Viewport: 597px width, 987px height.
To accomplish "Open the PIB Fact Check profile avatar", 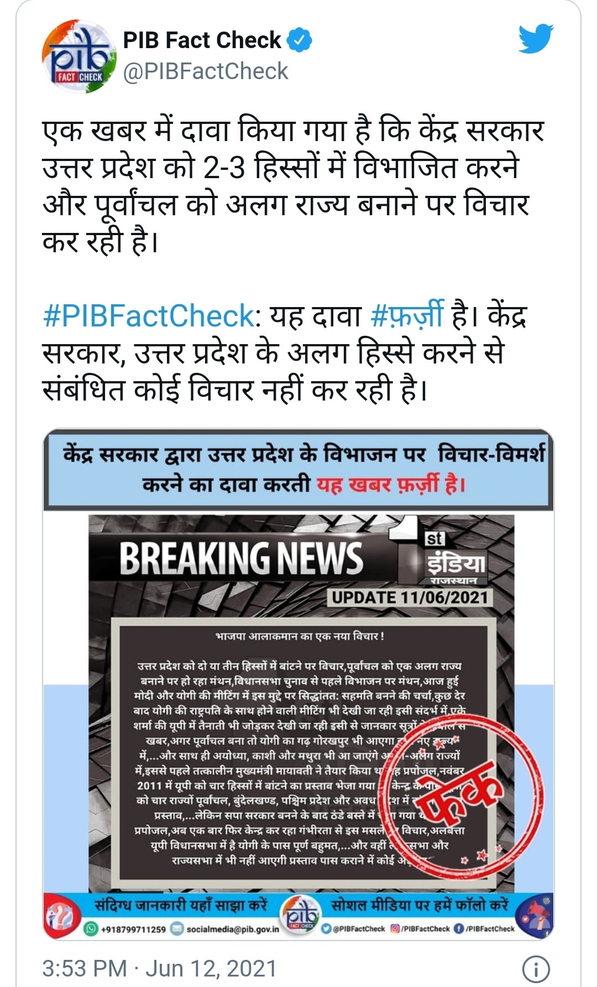I will 77,56.
